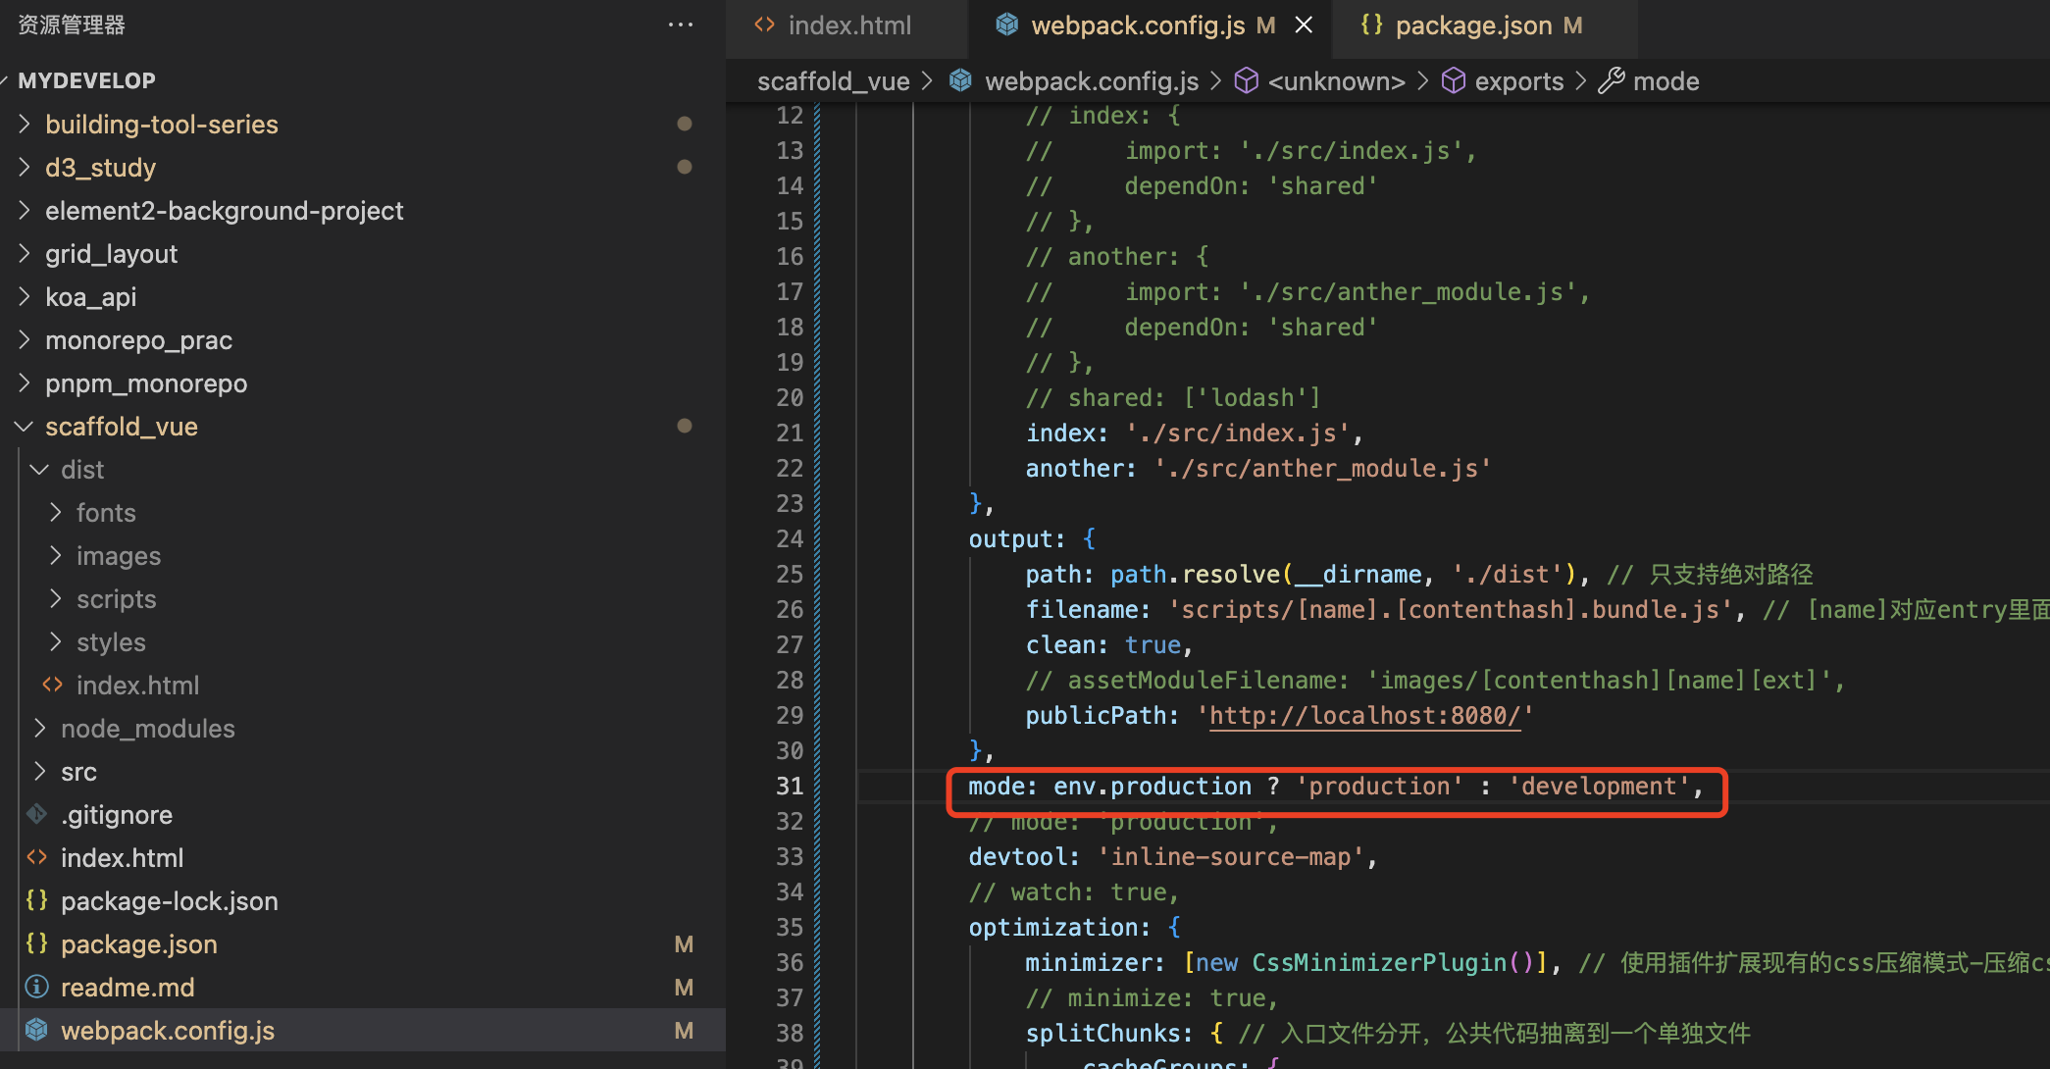Click the braces icon on the package.json tab

(x=1371, y=25)
